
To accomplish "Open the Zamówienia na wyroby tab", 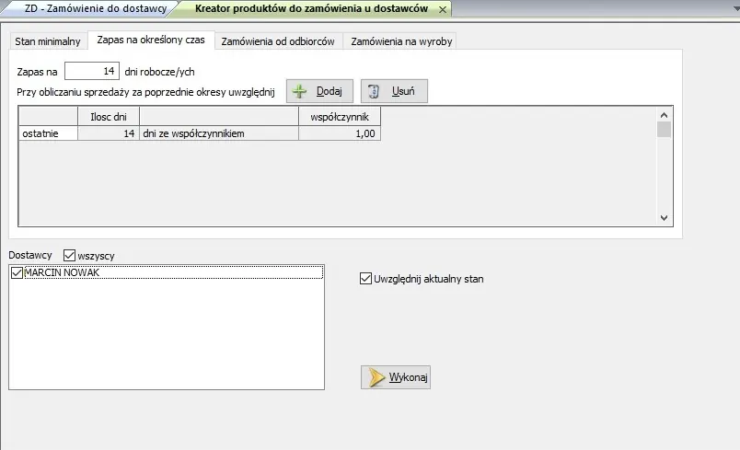I will [401, 41].
